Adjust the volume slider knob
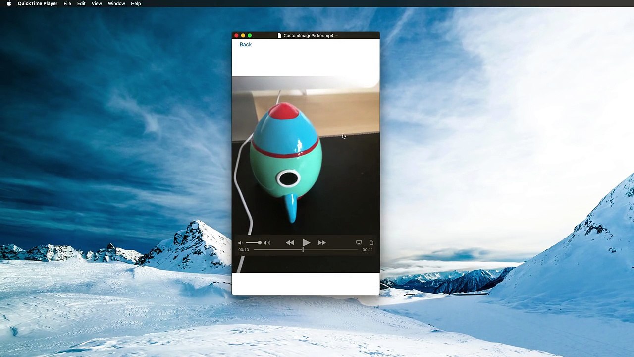Image resolution: width=634 pixels, height=357 pixels. 260,243
